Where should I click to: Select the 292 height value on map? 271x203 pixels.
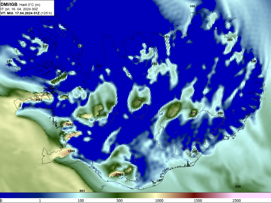click(x=154, y=64)
